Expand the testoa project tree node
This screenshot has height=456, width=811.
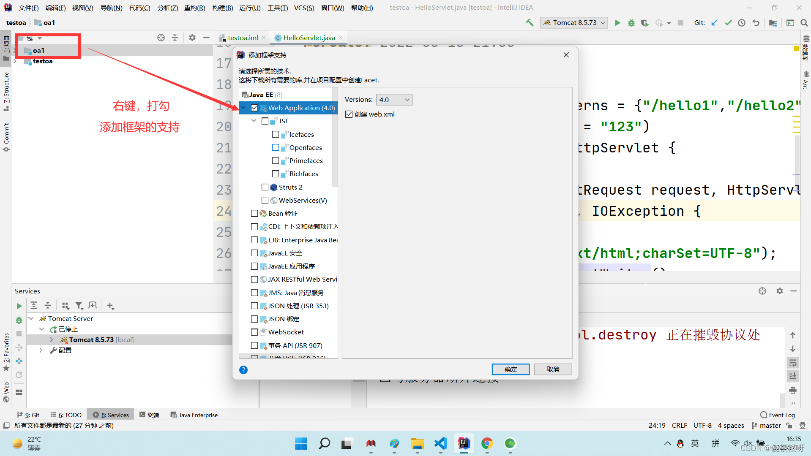pyautogui.click(x=15, y=61)
